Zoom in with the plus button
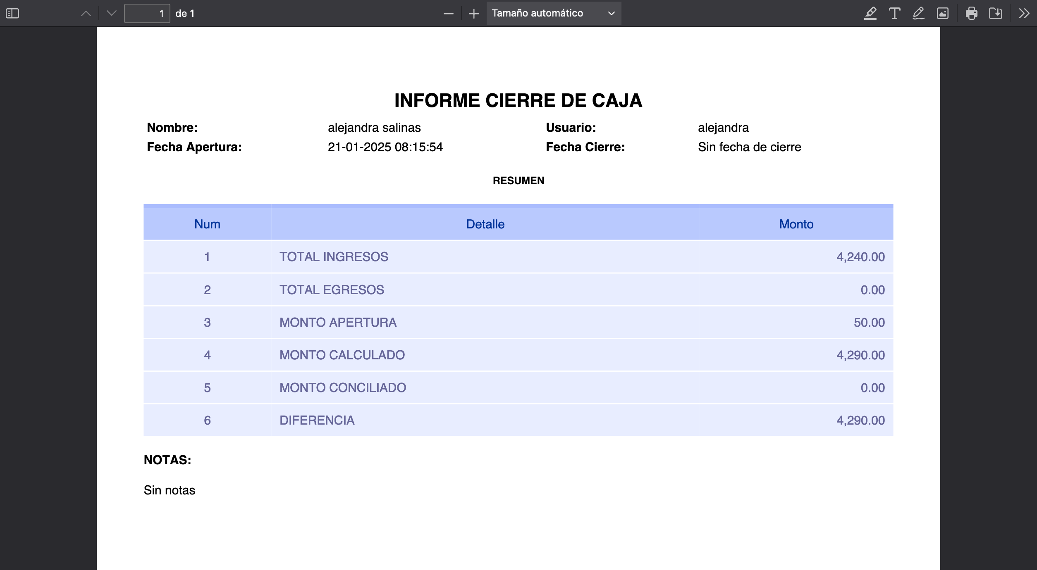Image resolution: width=1037 pixels, height=570 pixels. pyautogui.click(x=474, y=14)
